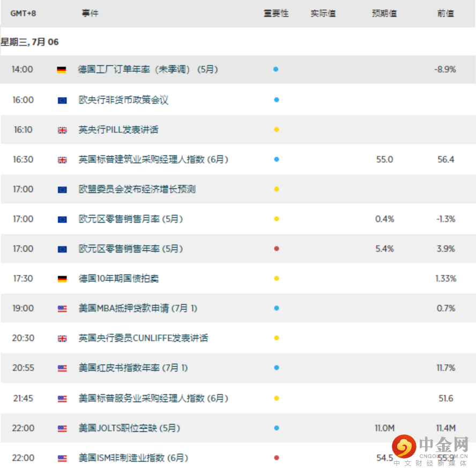Click the expected value 5.4%
Viewport: 476px width, 473px height.
(x=385, y=249)
